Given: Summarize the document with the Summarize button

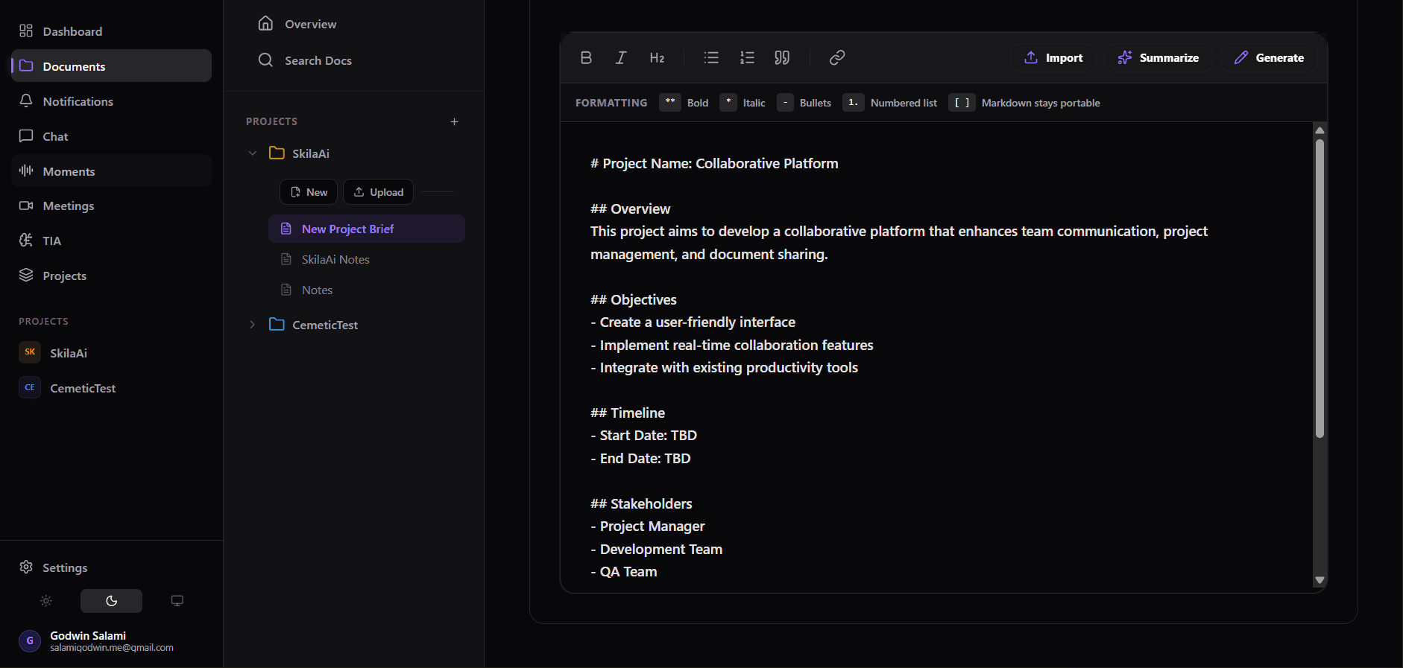Looking at the screenshot, I should [x=1158, y=58].
